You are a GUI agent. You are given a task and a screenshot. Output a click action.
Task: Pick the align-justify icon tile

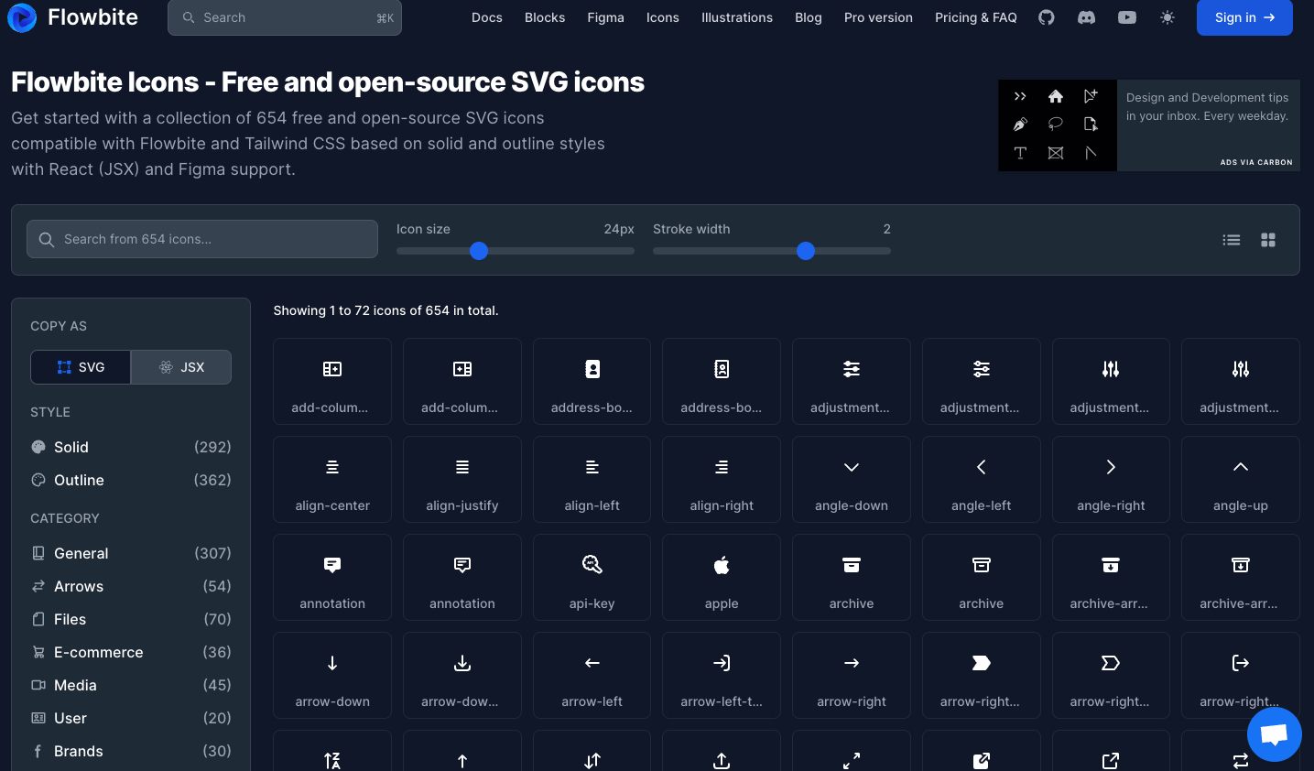pyautogui.click(x=462, y=480)
